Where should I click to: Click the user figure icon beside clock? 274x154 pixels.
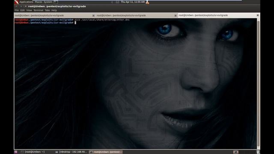[x=147, y=2]
